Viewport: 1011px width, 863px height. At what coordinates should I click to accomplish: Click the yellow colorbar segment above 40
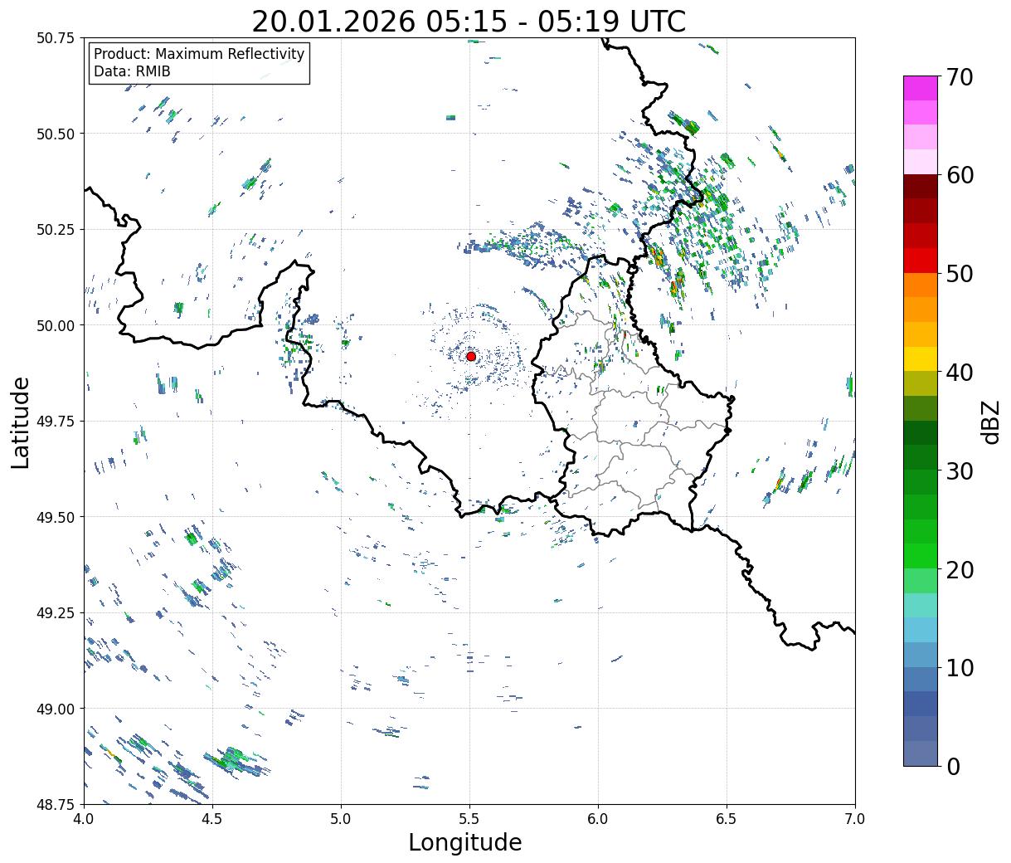(921, 358)
